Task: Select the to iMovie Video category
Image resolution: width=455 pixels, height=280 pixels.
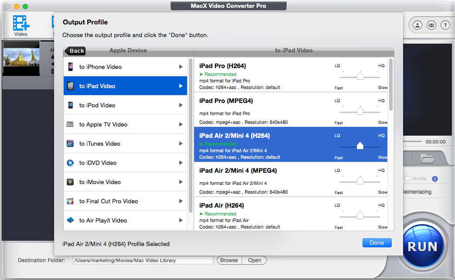Action: coord(125,182)
